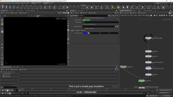Select the Tube shelf tool

(x=10, y=8)
